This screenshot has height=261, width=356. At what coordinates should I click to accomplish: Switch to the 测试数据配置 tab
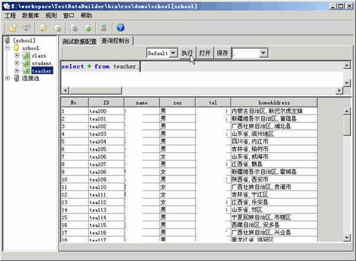point(79,42)
